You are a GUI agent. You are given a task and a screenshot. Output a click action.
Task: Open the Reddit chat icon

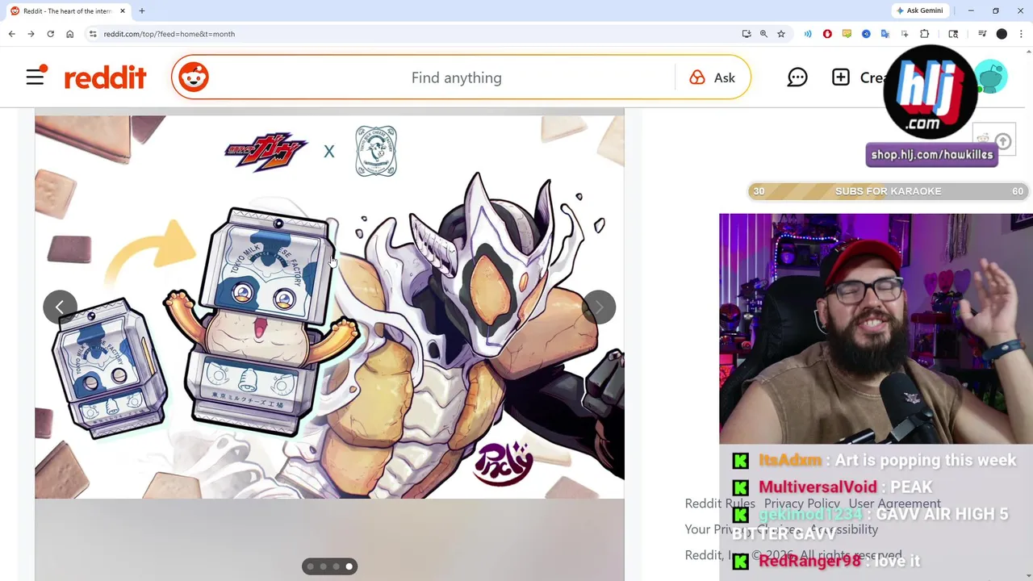click(x=797, y=77)
